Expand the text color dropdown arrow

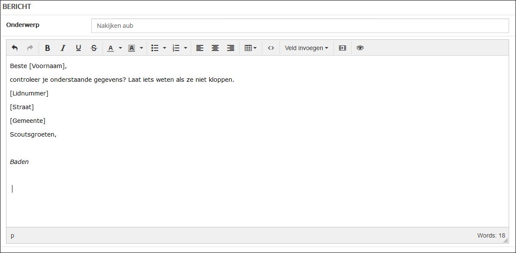coord(120,48)
